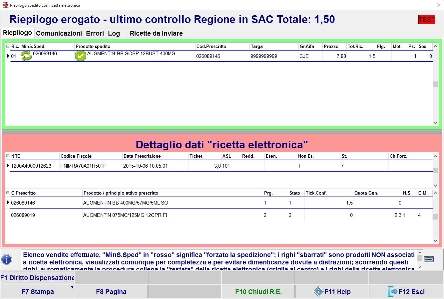The image size is (444, 299).
Task: Open the Log tab
Action: pyautogui.click(x=114, y=33)
